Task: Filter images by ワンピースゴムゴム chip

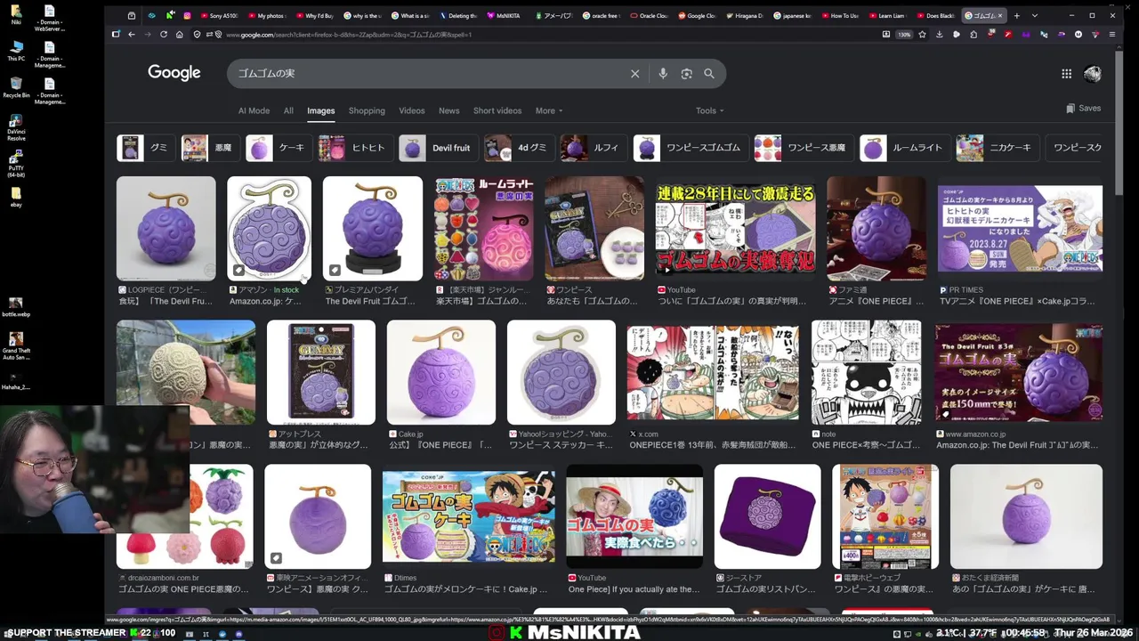Action: (x=690, y=148)
